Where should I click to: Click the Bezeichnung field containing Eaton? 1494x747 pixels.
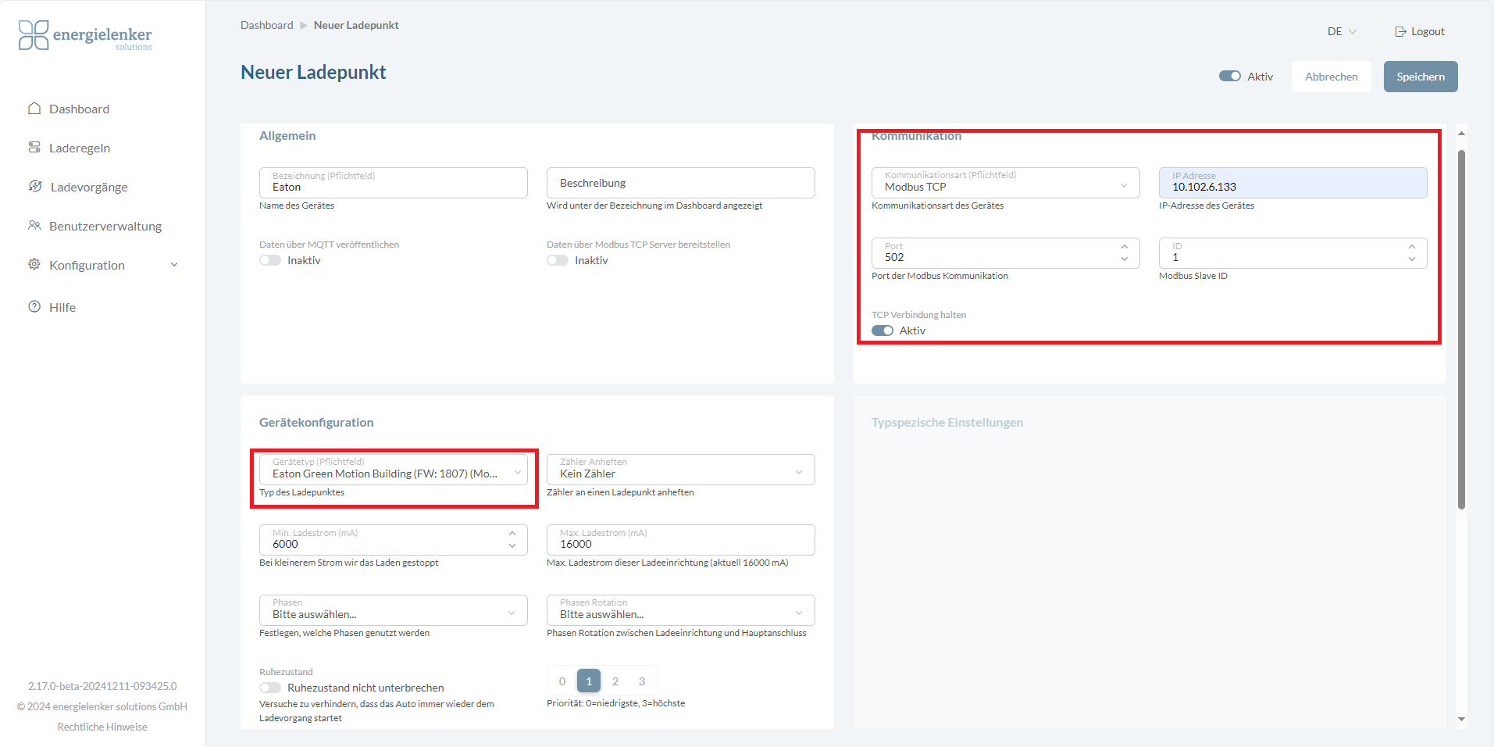[394, 183]
